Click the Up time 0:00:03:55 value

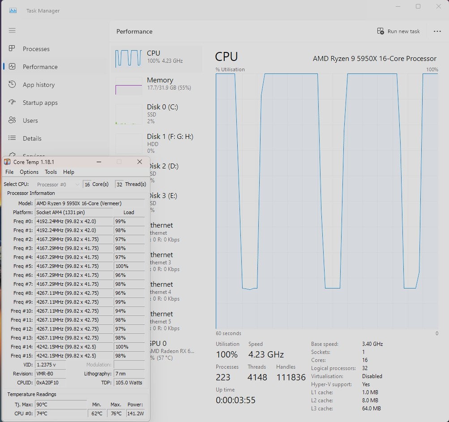[235, 400]
